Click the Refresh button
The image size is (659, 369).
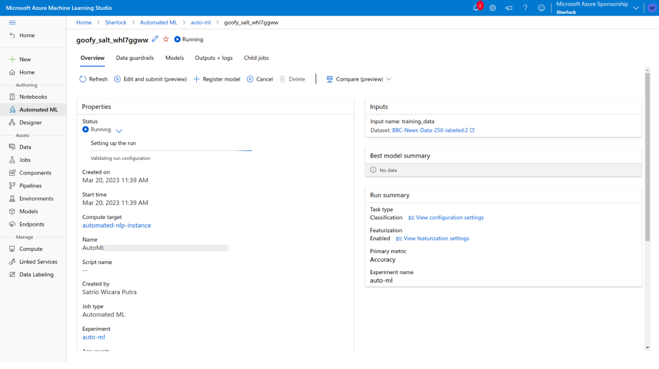(x=93, y=79)
